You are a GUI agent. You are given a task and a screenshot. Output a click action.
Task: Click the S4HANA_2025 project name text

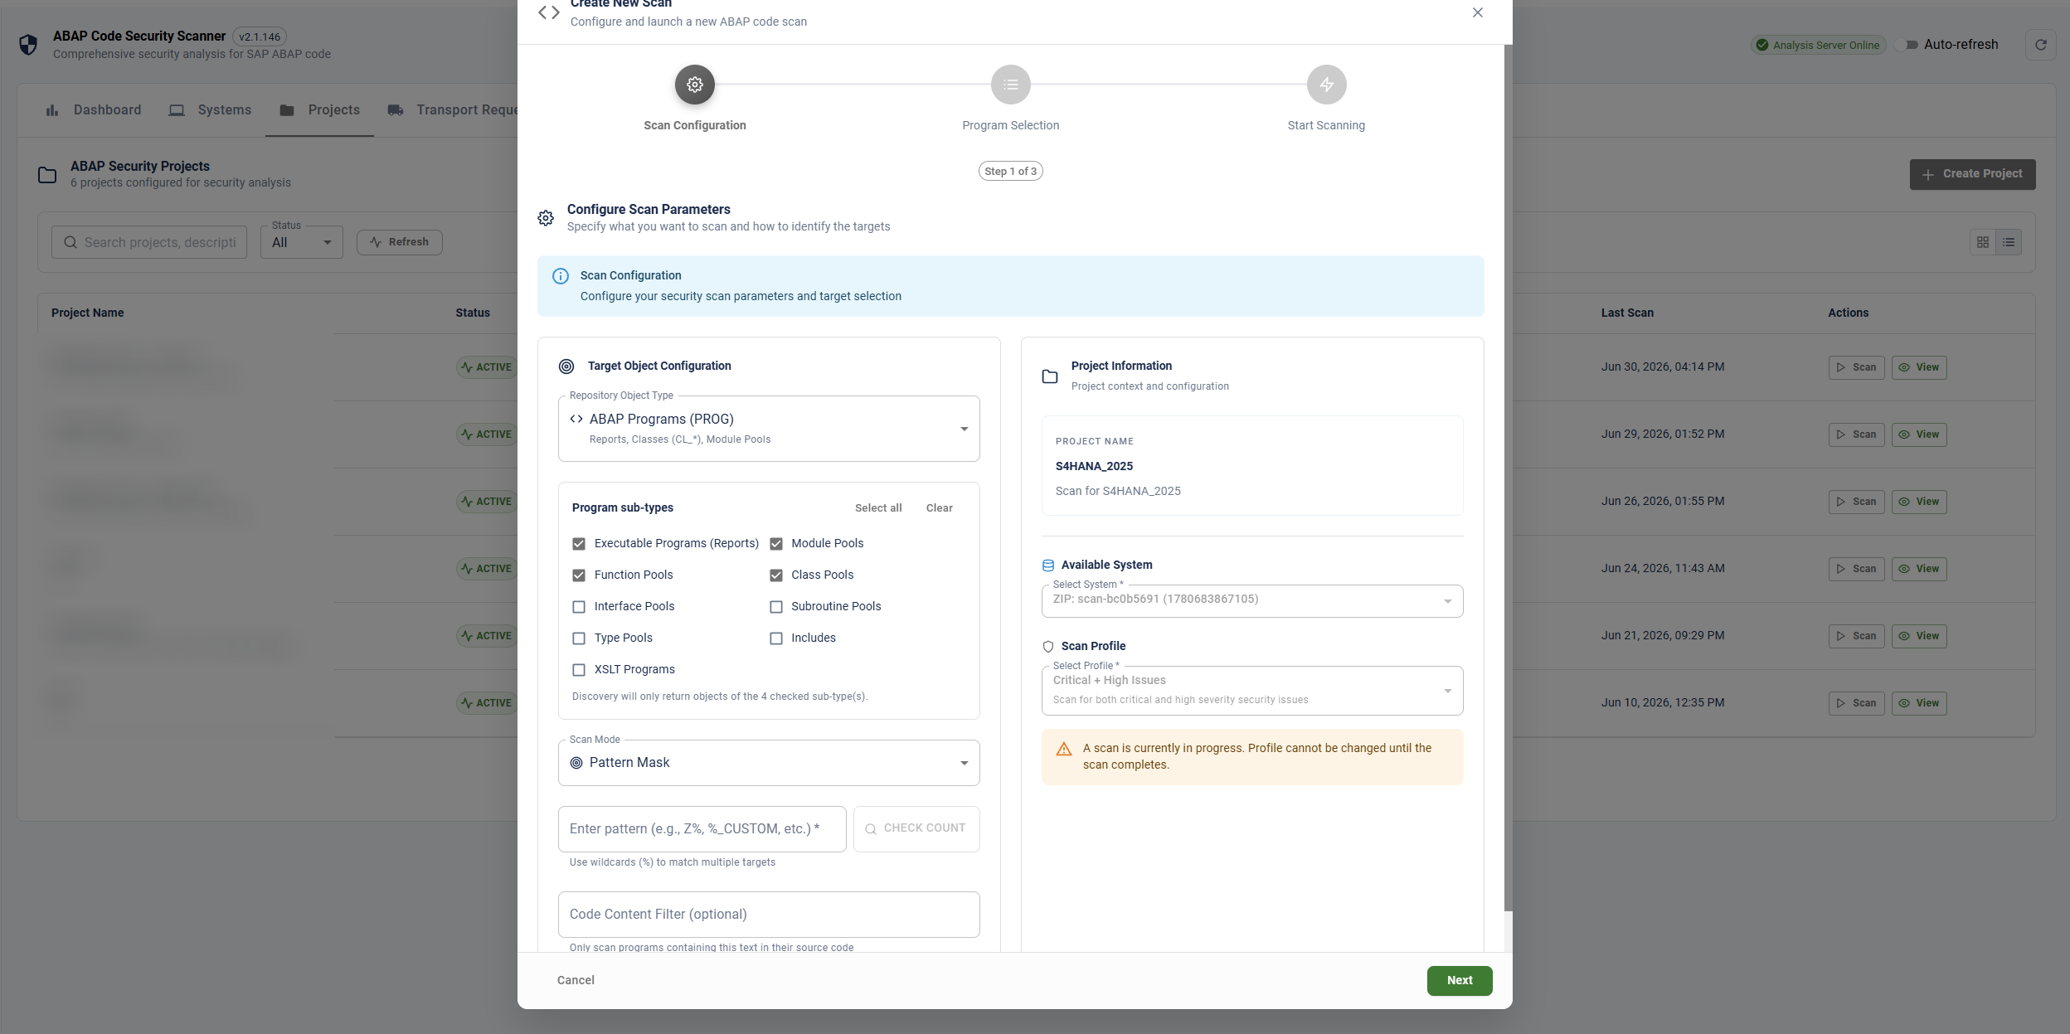pyautogui.click(x=1094, y=467)
